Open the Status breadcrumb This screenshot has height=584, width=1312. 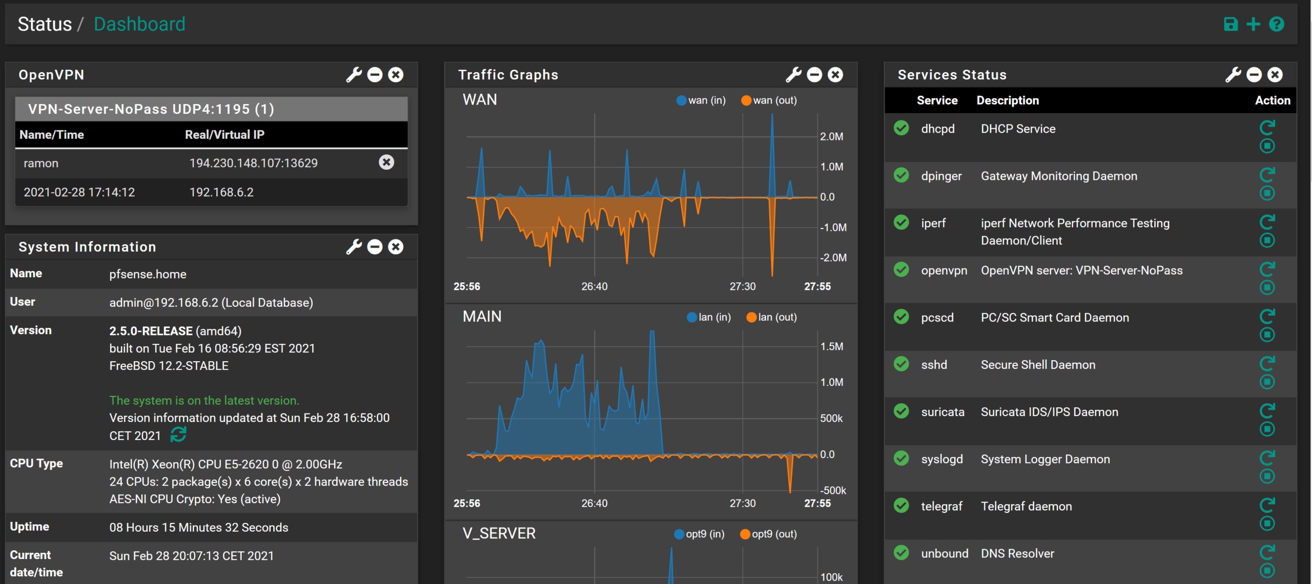[45, 24]
